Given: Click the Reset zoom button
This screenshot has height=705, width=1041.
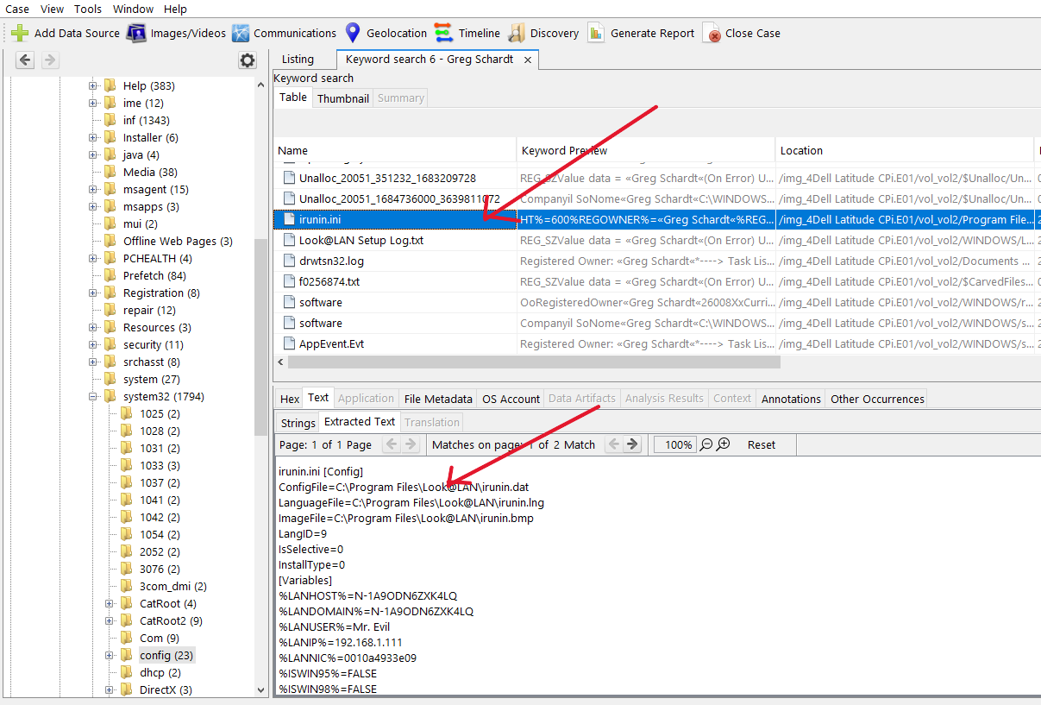Looking at the screenshot, I should (x=761, y=444).
